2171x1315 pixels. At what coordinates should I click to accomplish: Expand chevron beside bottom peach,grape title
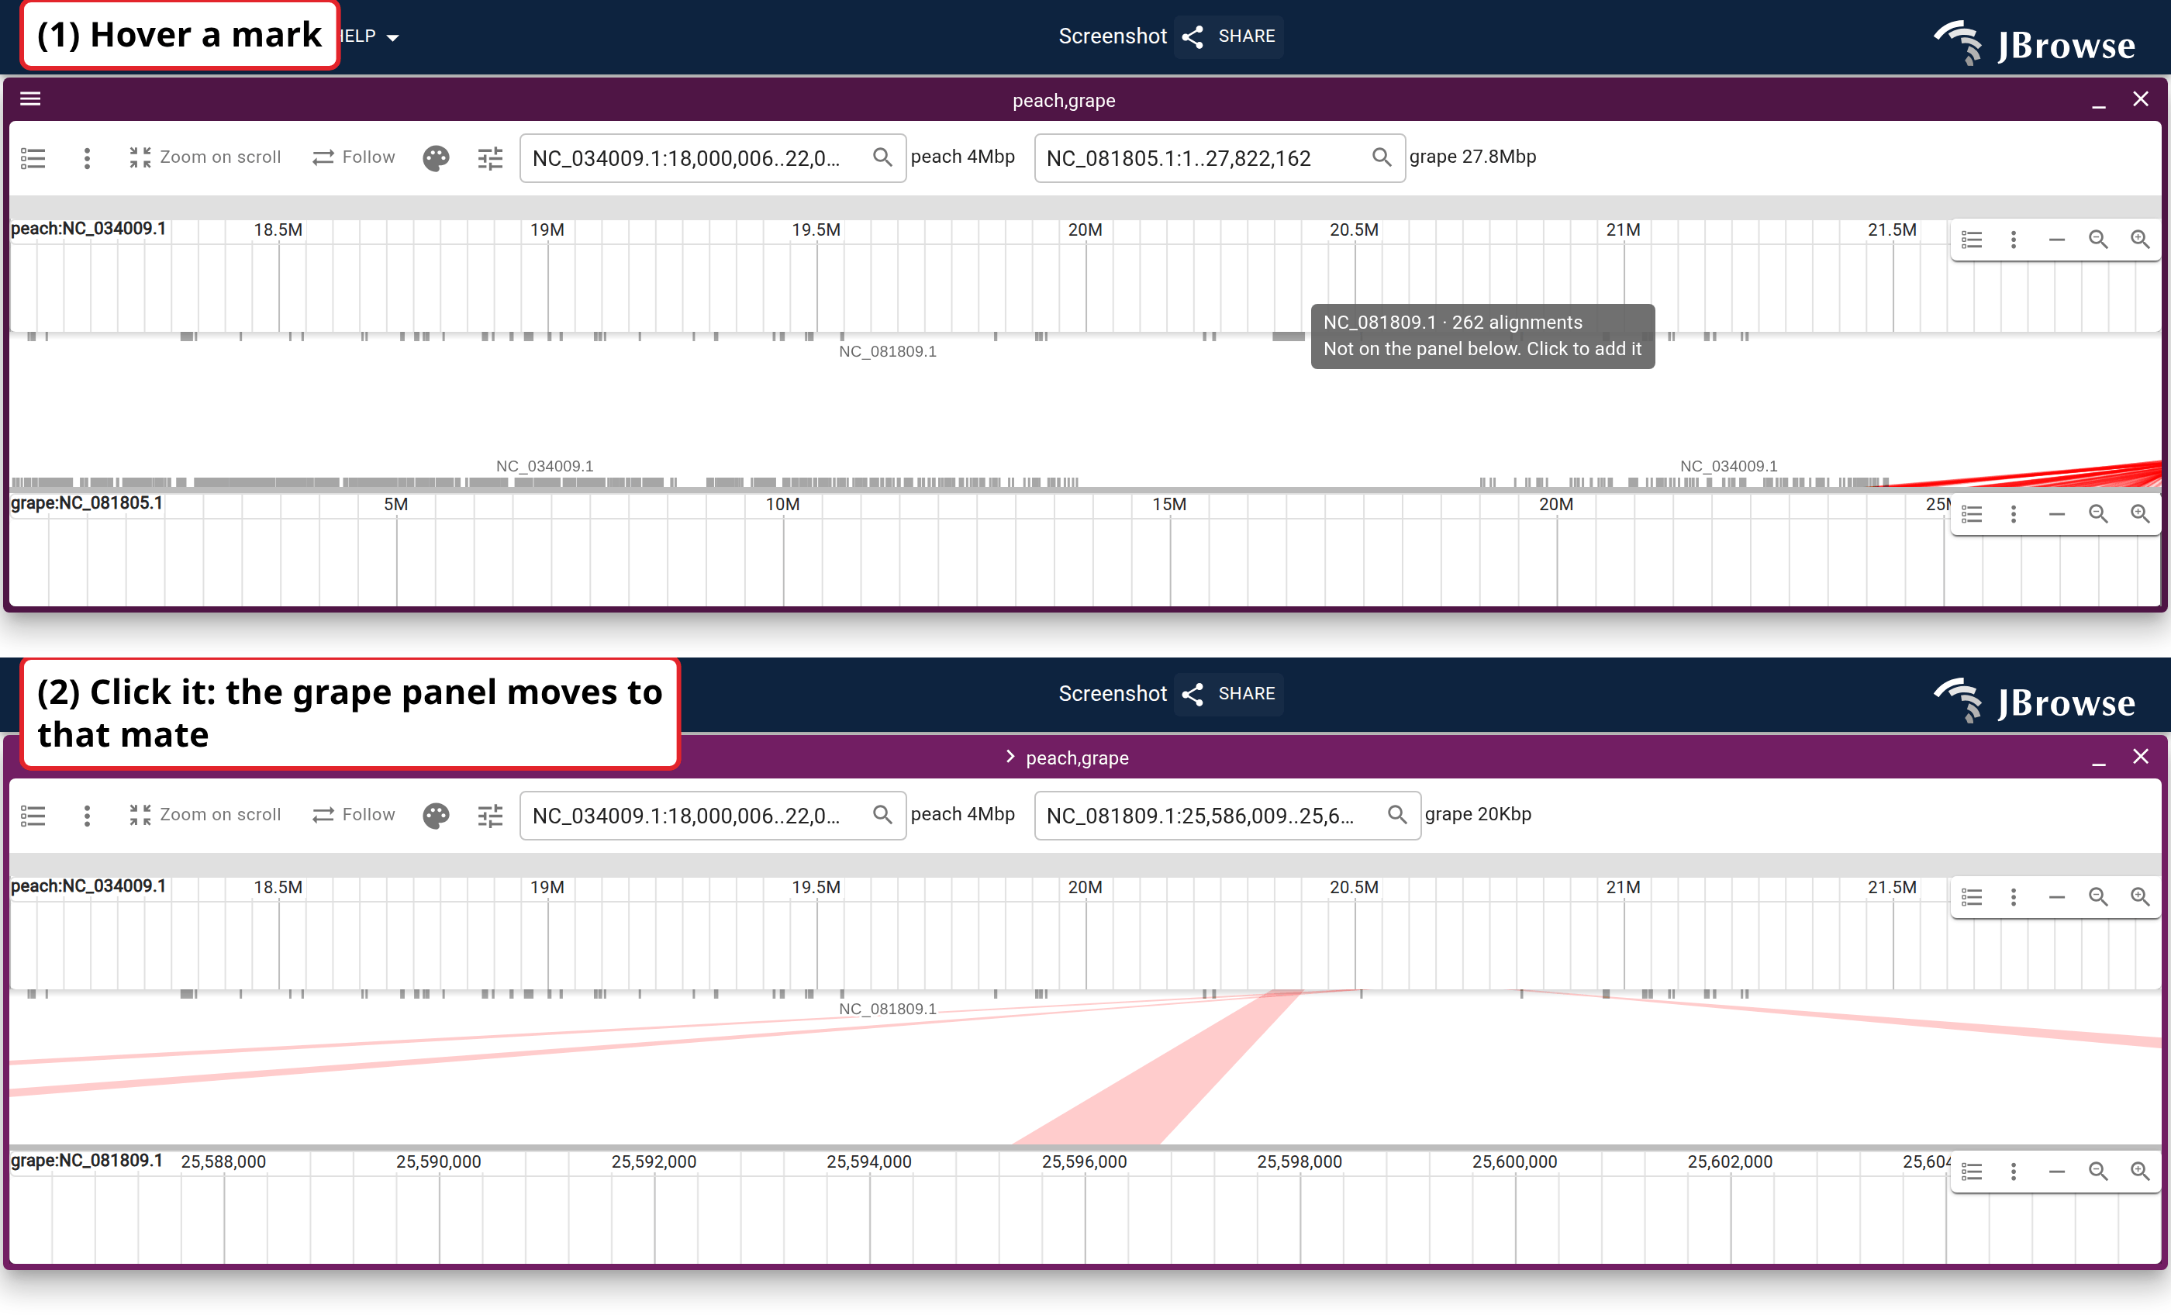tap(1010, 757)
